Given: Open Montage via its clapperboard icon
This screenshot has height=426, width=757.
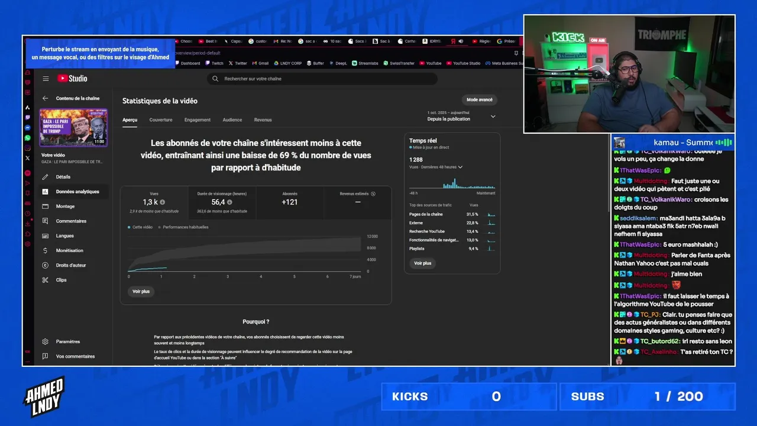Looking at the screenshot, I should [x=45, y=206].
